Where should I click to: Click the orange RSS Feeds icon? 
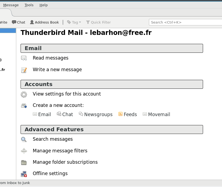point(120,114)
